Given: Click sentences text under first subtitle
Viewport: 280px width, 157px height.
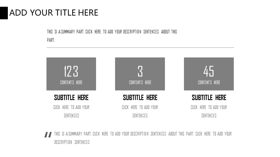Looking at the screenshot, I should click(x=71, y=111).
